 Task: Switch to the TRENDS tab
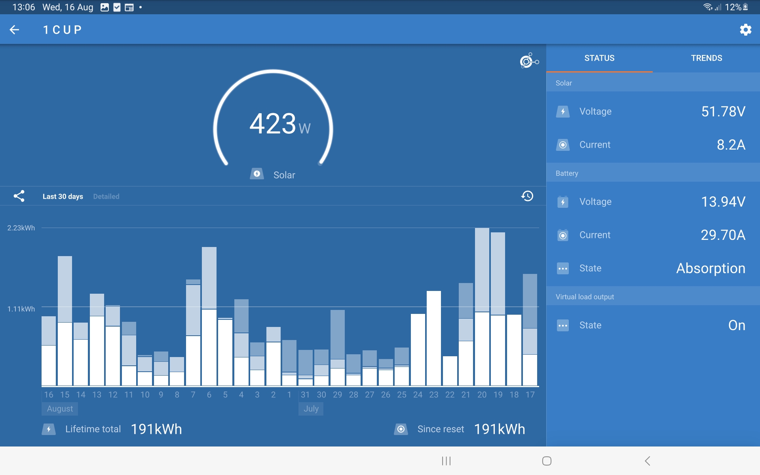tap(706, 58)
